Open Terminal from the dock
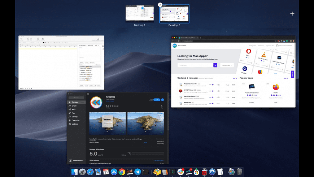Viewport: 314px width, 177px height. [x=145, y=172]
